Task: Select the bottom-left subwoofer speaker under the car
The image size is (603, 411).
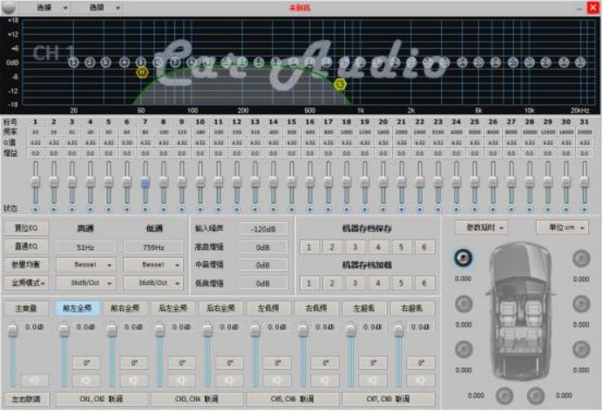Action: click(x=505, y=395)
